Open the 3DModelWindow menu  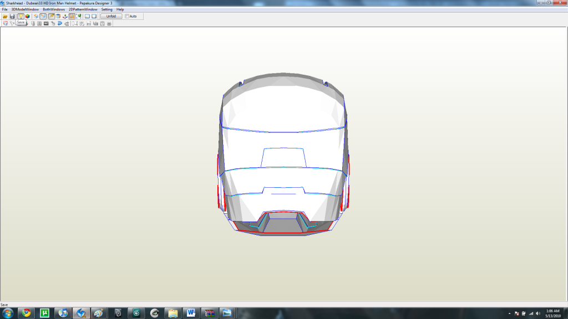pos(25,9)
